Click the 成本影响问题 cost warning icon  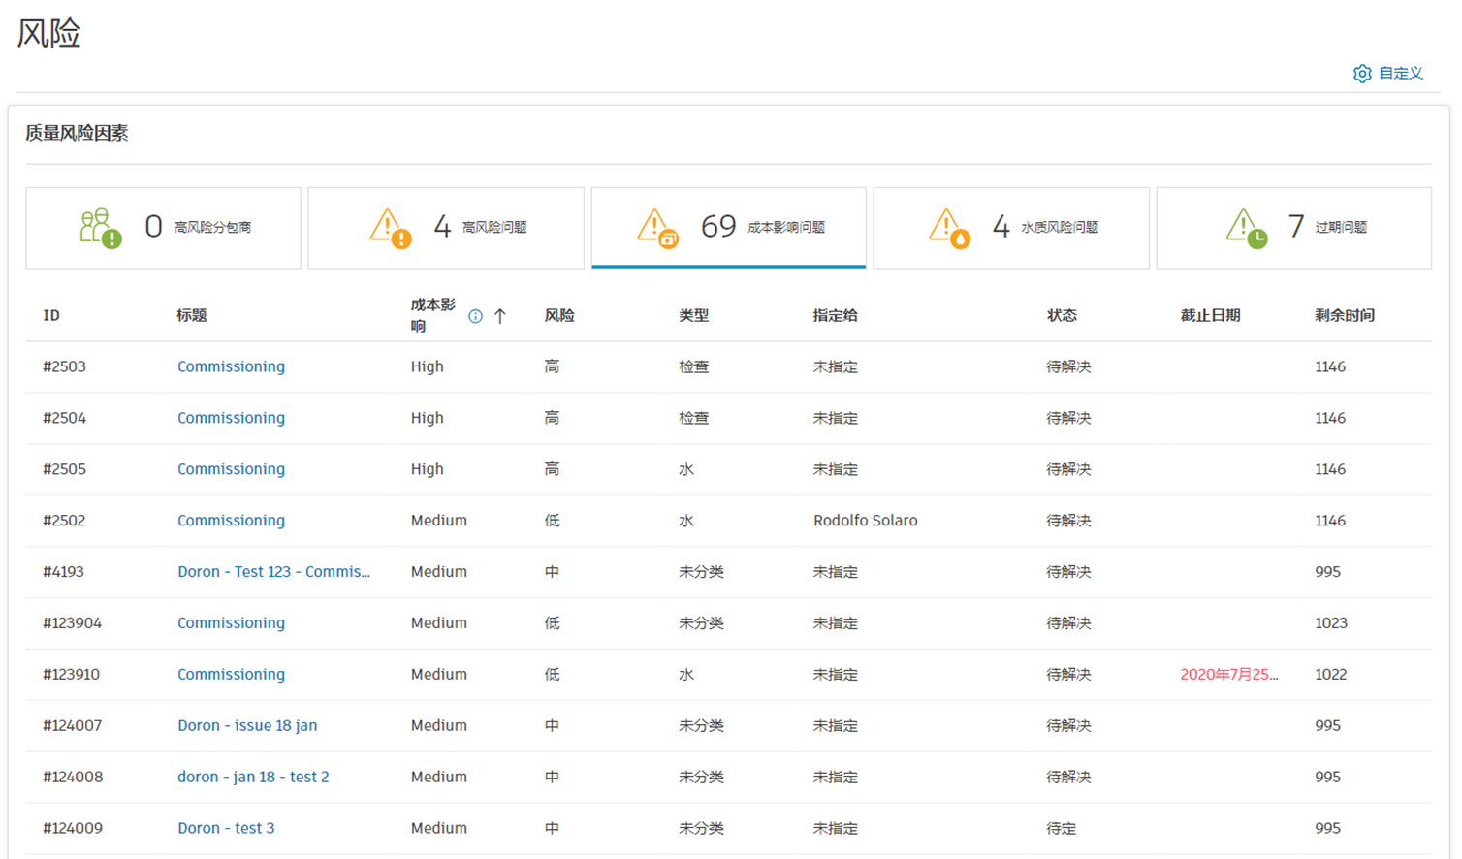(x=657, y=228)
